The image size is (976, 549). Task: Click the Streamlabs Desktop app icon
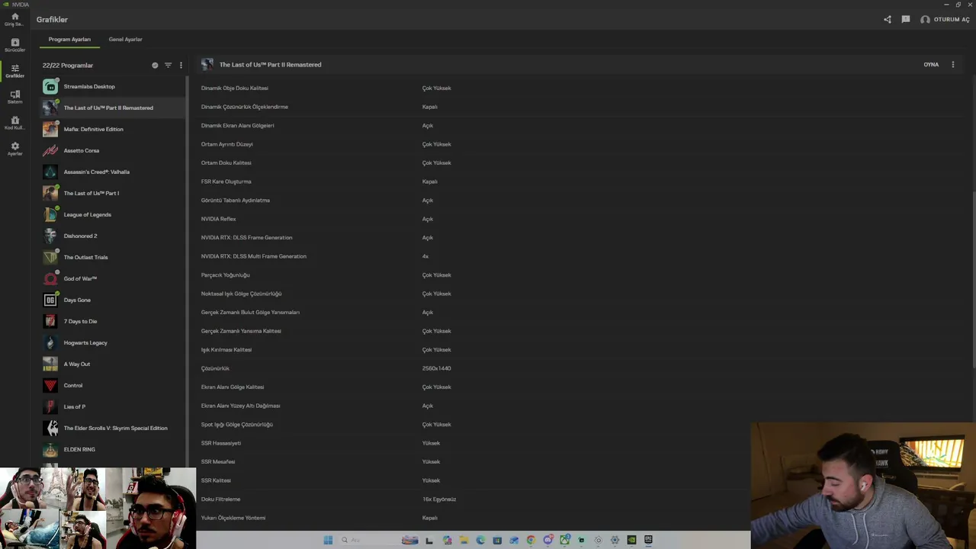50,87
